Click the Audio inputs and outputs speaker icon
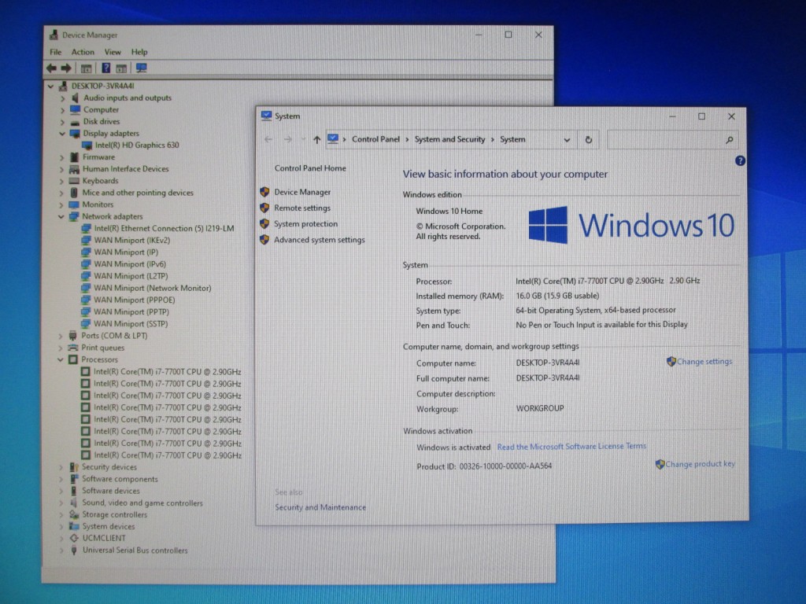 (x=75, y=98)
